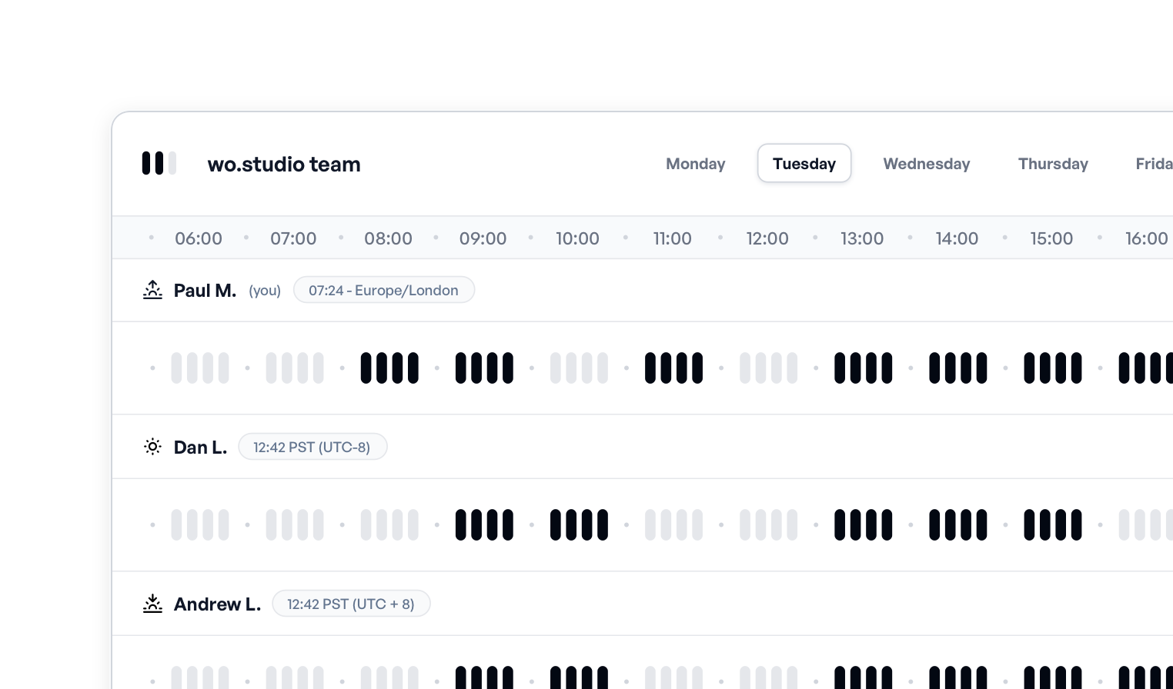Click the sun icon beside Dan L.

click(152, 447)
